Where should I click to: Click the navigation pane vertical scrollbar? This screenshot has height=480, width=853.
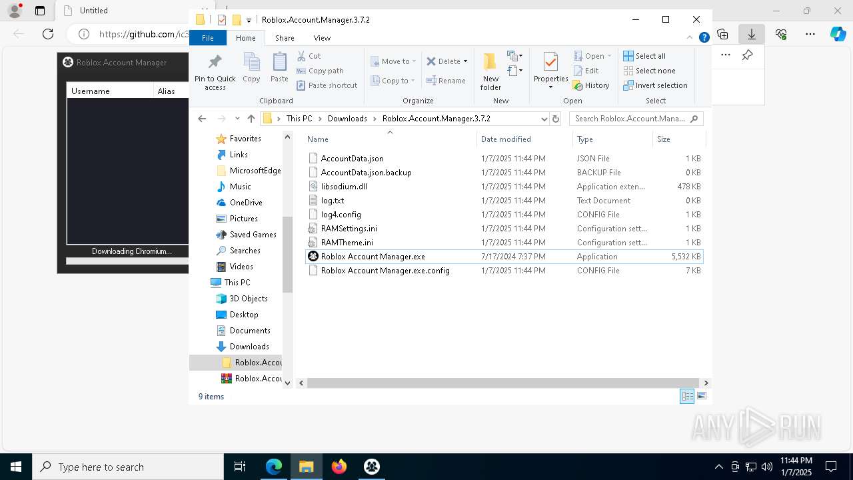(x=287, y=255)
